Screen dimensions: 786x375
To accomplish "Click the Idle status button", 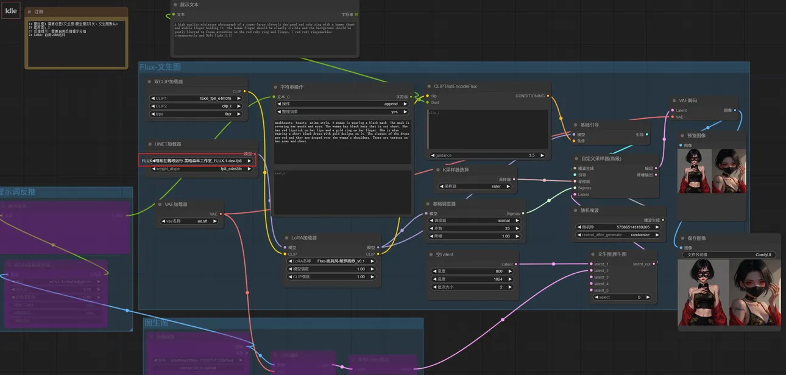I will click(11, 11).
